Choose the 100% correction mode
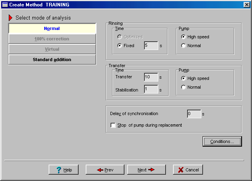Screen dimensions: 252x181 pos(52,39)
